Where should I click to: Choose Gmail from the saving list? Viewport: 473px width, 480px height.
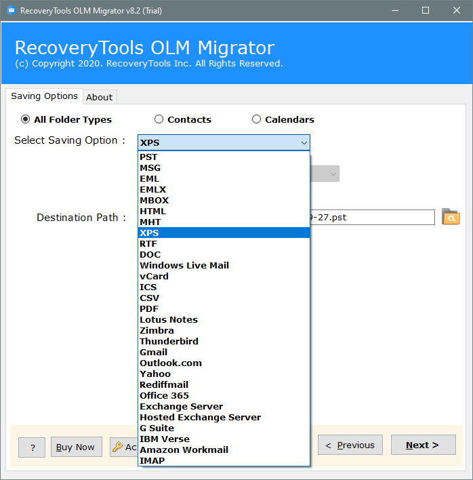[x=224, y=353]
